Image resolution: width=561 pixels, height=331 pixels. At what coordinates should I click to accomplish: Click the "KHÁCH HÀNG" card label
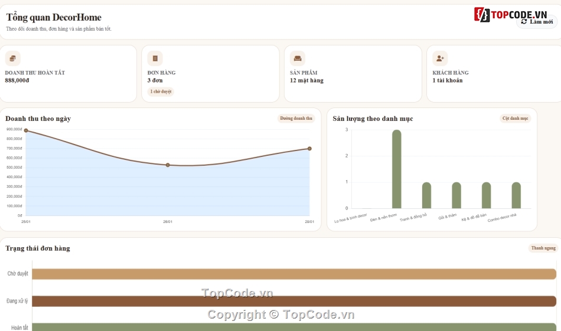click(451, 73)
